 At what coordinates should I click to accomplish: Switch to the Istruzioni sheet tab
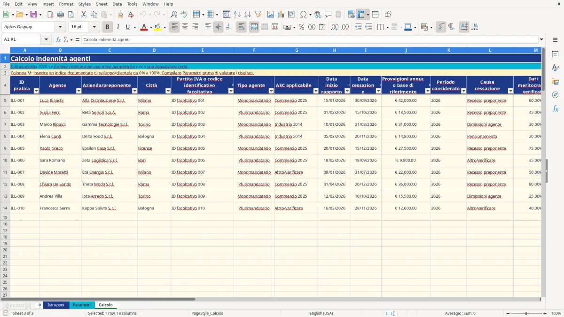click(x=56, y=305)
